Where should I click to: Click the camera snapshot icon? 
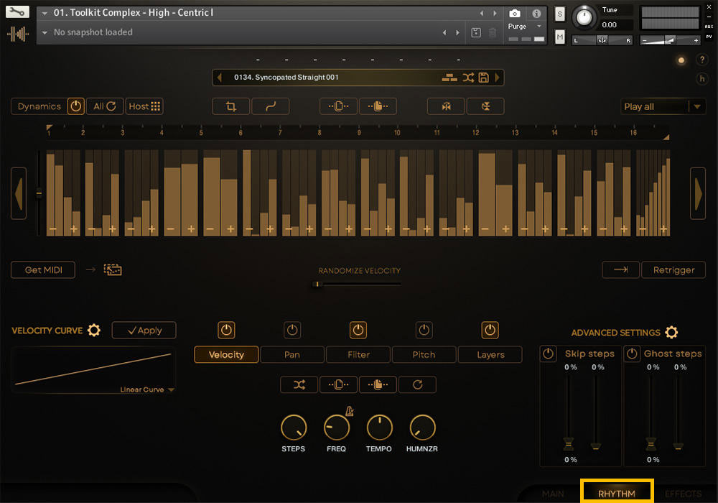point(515,13)
